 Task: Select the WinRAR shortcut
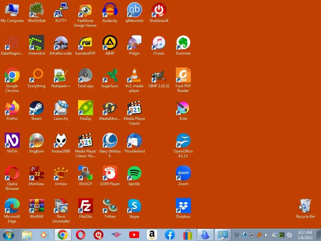36,205
